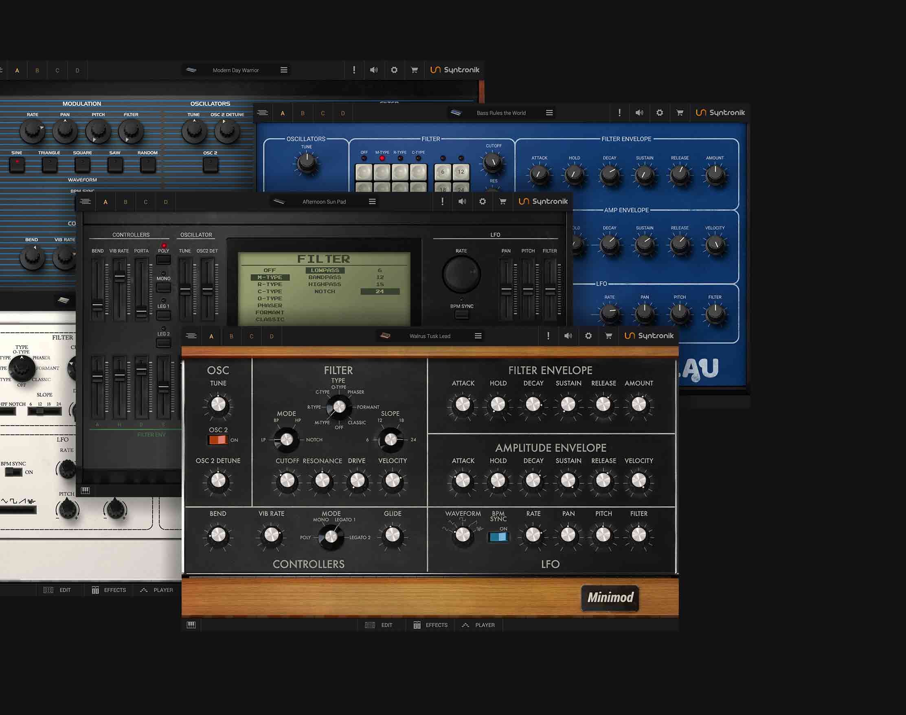Click LFO PITCH slider in Afternoon Sun Pad
Image resolution: width=906 pixels, height=715 pixels.
coord(528,289)
